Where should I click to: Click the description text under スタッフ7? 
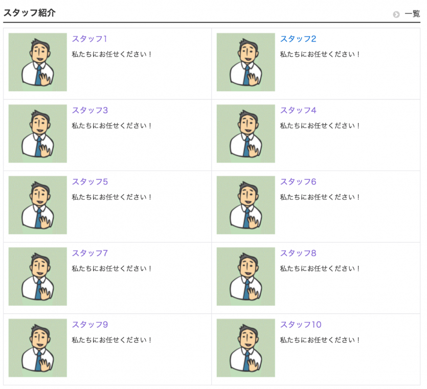[111, 269]
